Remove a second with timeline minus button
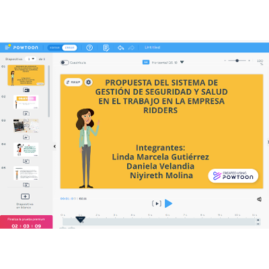 (x=258, y=224)
